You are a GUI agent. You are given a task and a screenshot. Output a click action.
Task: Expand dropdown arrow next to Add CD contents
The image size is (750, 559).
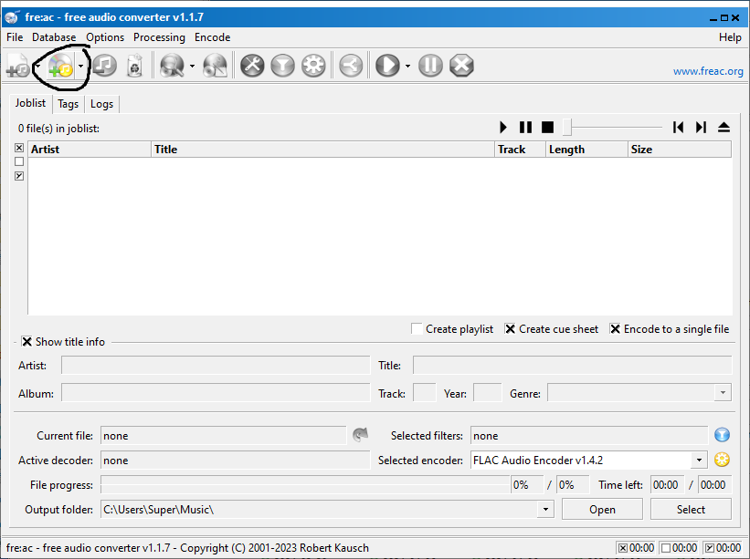coord(80,66)
